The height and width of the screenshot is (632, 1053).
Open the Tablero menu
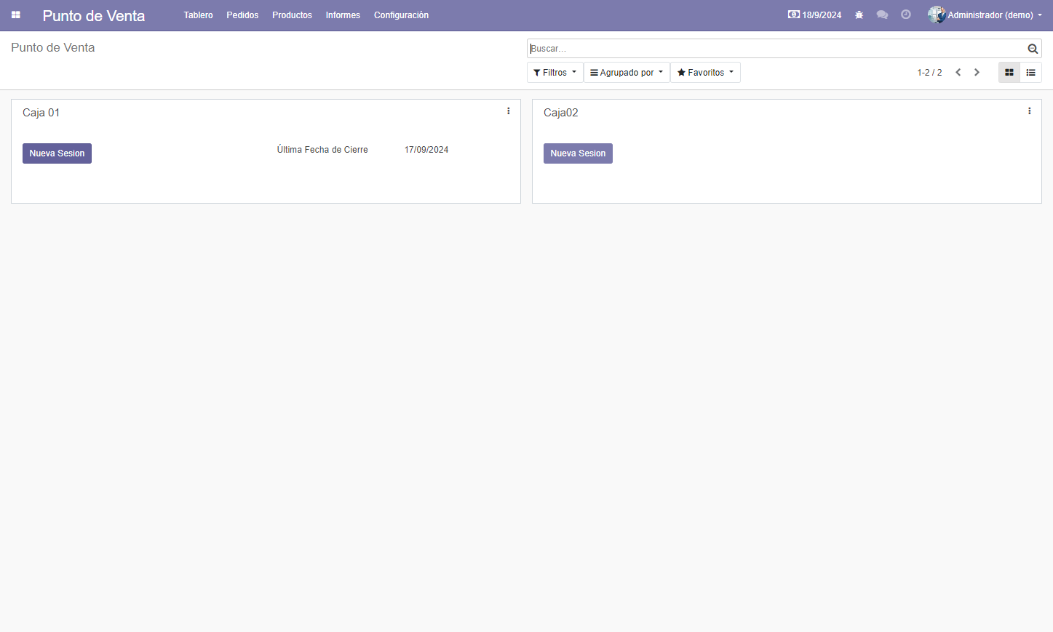coord(198,15)
